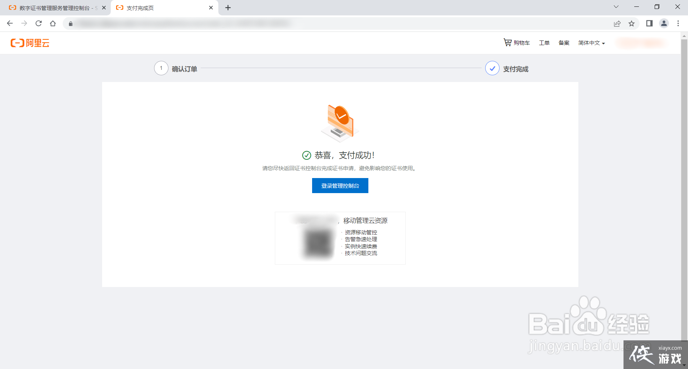Image resolution: width=688 pixels, height=369 pixels.
Task: Click the blurred account name area
Action: tap(641, 43)
